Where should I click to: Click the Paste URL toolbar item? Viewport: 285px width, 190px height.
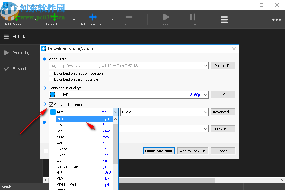tap(54, 20)
